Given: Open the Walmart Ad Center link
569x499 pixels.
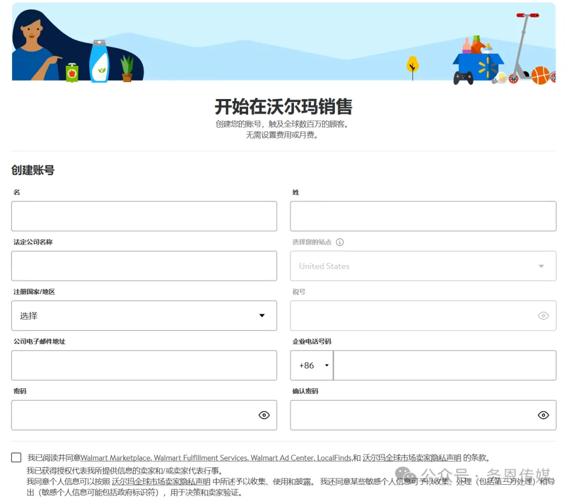Looking at the screenshot, I should click(x=283, y=458).
